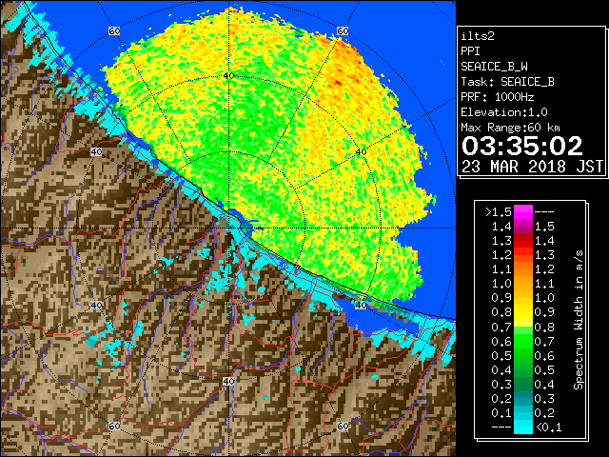Select the yellow legend band labeled 0.8 to 0.9
The height and width of the screenshot is (457, 609).
(522, 312)
